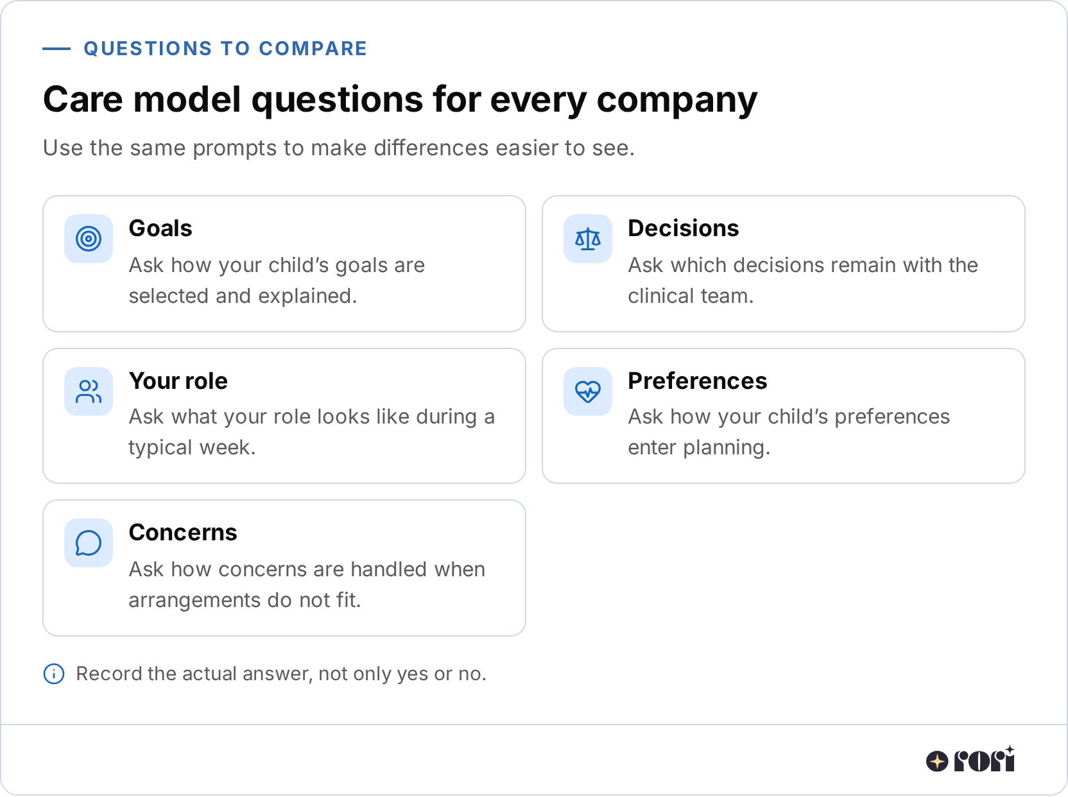Select the Decisions card heading
This screenshot has height=797, width=1068.
[684, 228]
